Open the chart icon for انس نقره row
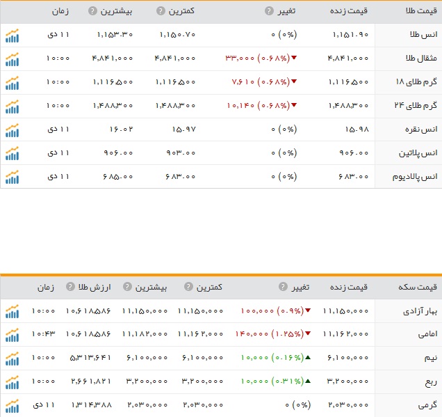This screenshot has width=442, height=417. click(12, 130)
